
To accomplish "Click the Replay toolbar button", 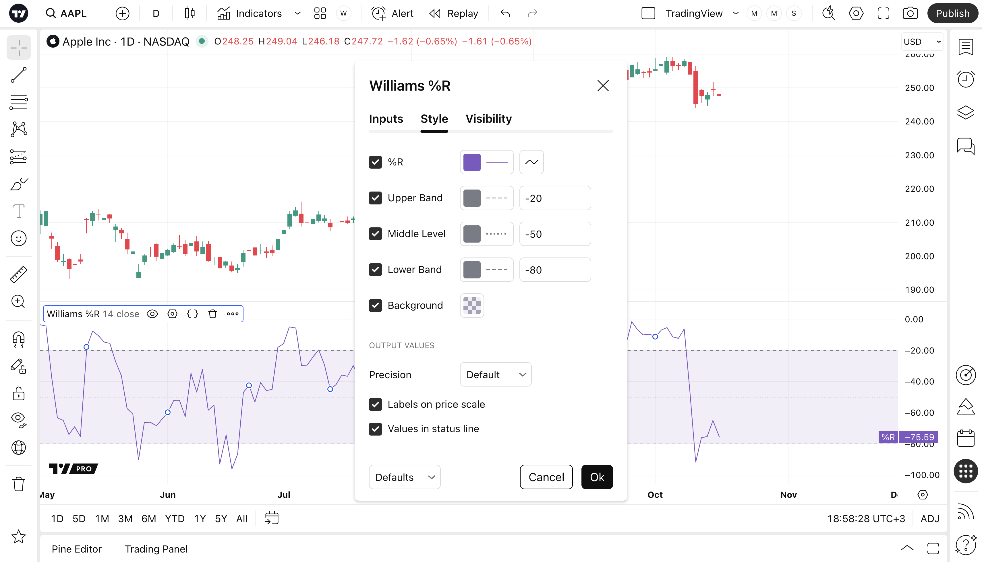I will click(x=454, y=13).
